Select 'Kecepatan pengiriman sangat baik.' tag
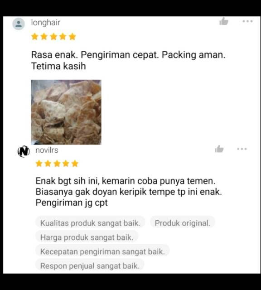261x290 pixels. coord(102,251)
